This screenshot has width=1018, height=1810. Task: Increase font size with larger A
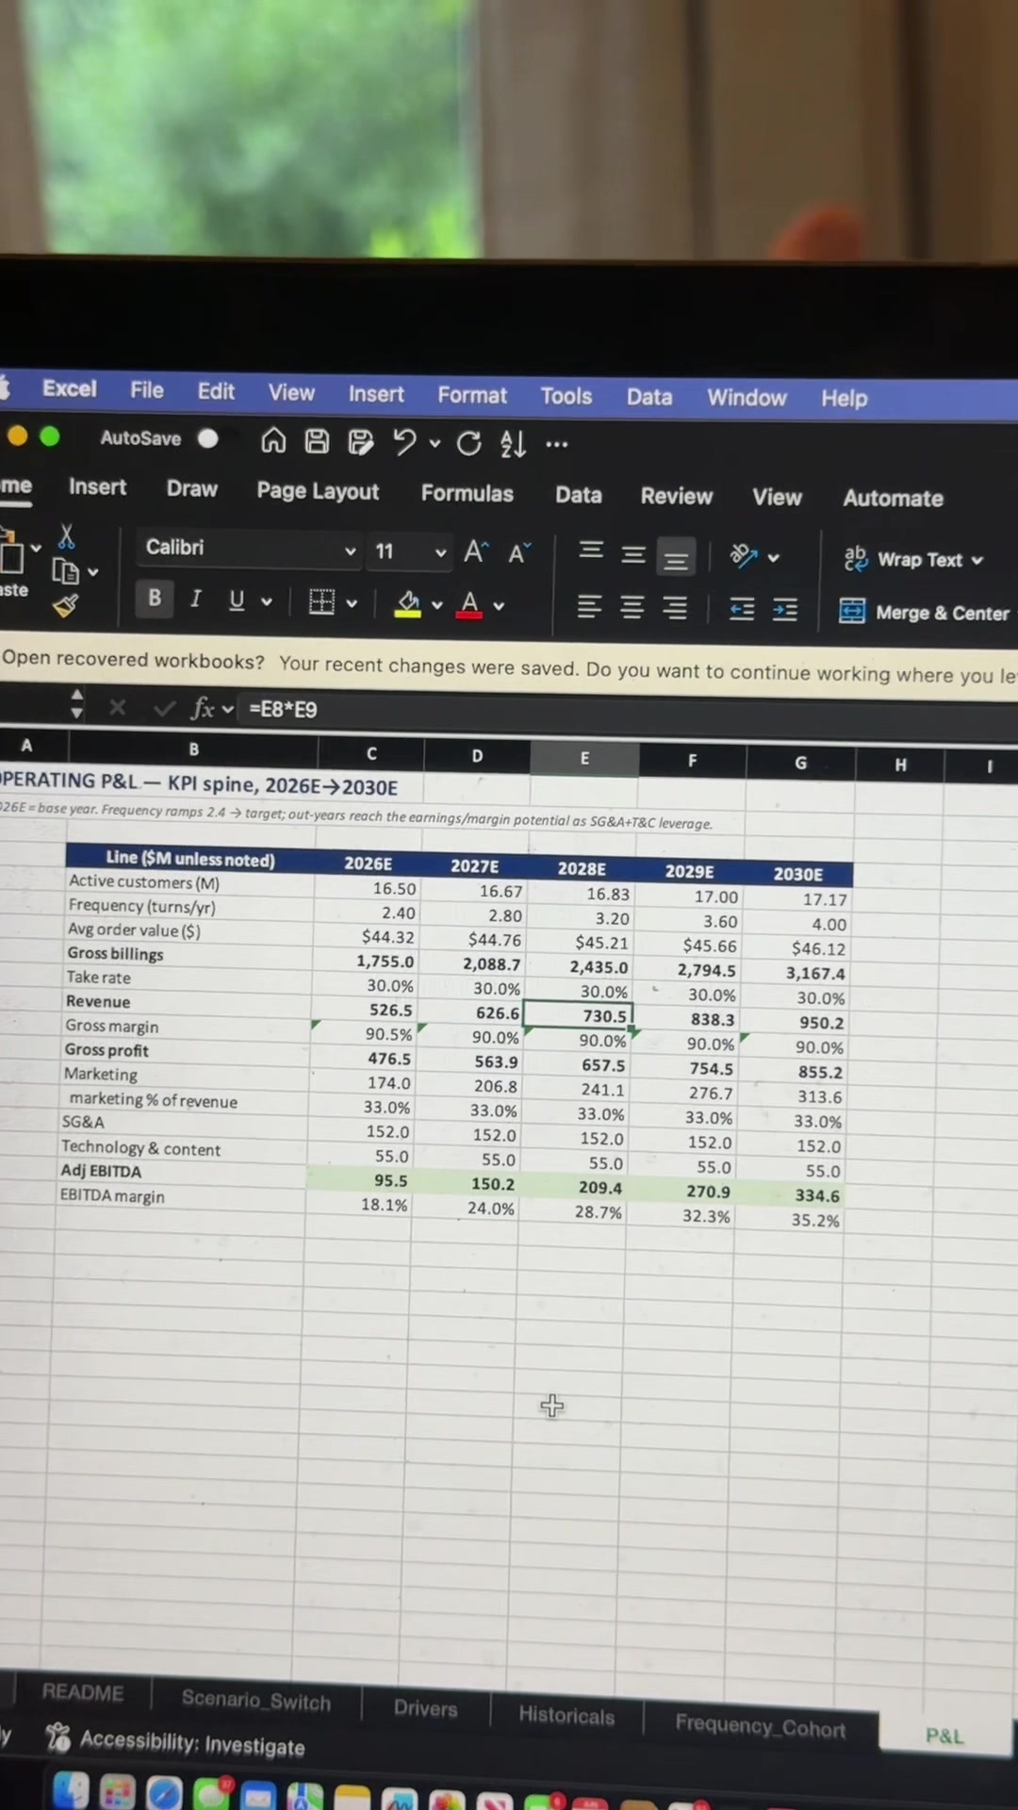[x=475, y=551]
